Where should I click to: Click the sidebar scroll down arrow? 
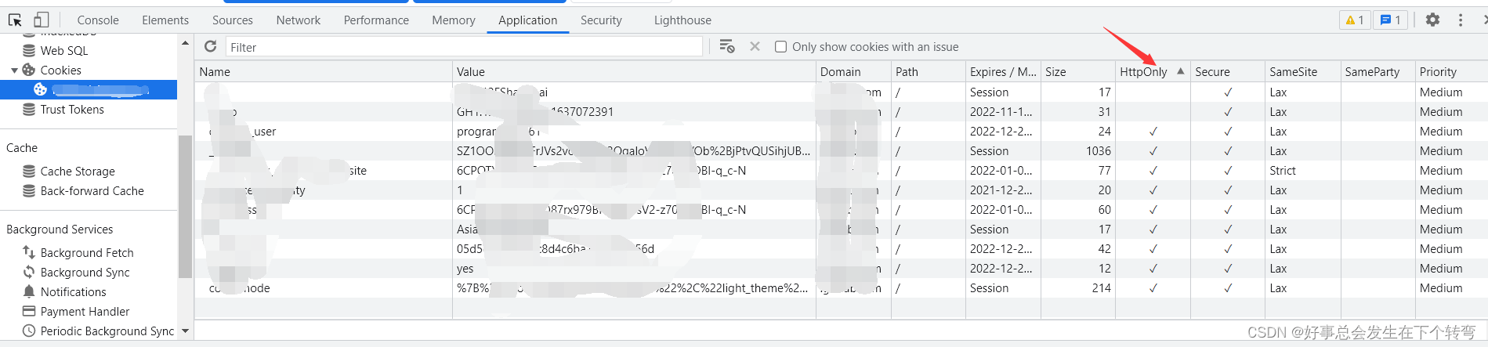[x=185, y=331]
